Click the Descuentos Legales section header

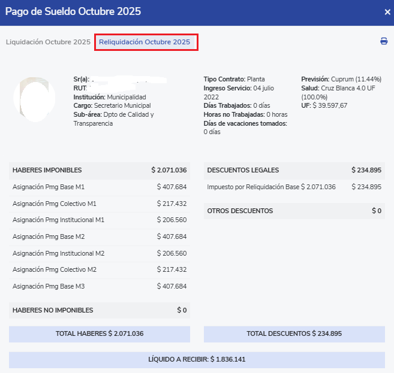point(294,170)
